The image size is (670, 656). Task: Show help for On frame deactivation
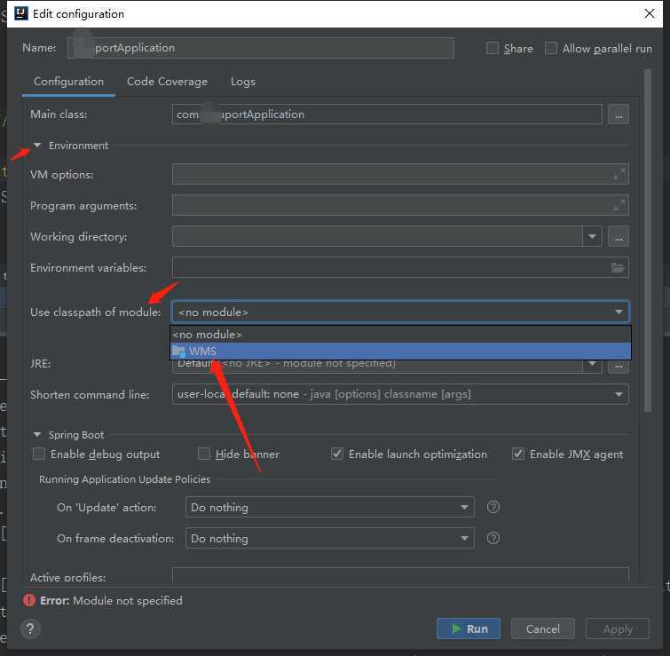tap(493, 538)
